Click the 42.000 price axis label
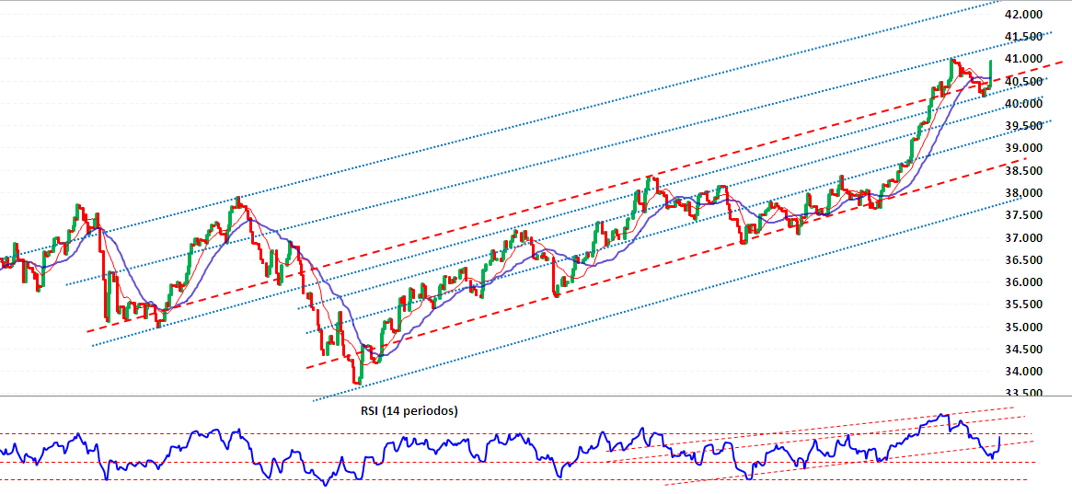The width and height of the screenshot is (1072, 494). click(x=1023, y=15)
